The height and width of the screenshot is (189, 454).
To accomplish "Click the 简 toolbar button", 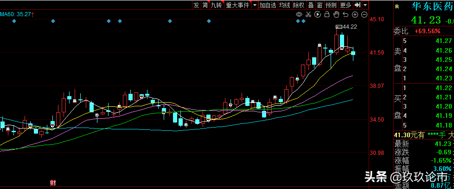I will tap(205, 5).
